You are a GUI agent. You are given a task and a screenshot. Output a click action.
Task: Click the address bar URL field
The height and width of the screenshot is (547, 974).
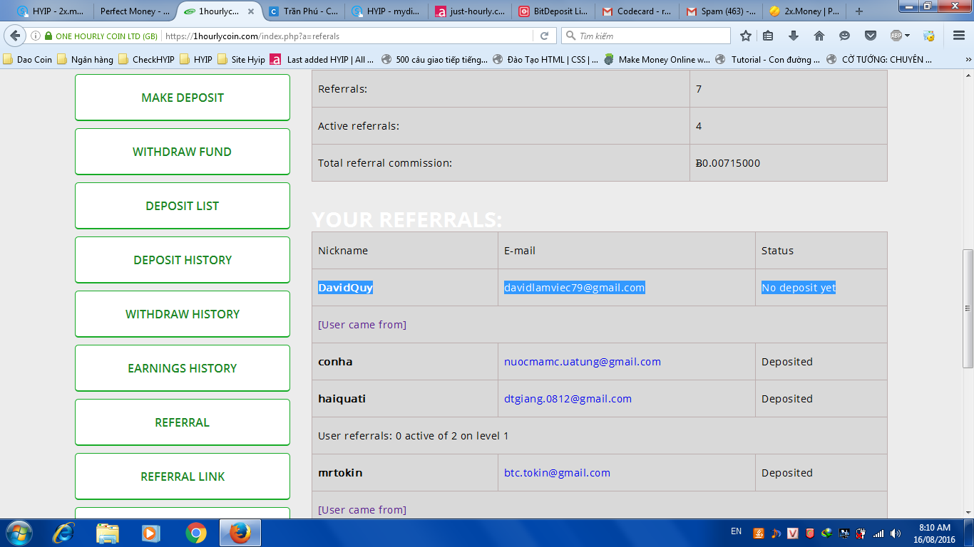click(x=348, y=36)
